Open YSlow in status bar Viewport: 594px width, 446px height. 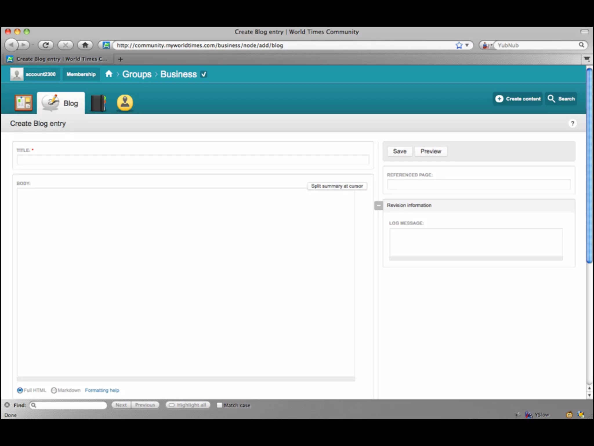click(x=541, y=415)
